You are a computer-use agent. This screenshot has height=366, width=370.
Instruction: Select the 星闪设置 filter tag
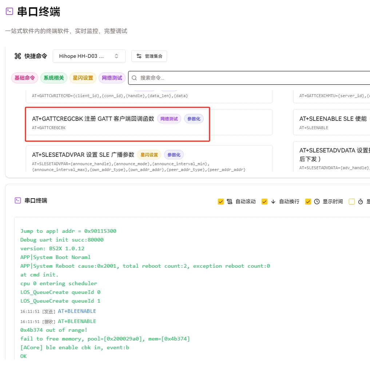point(83,78)
